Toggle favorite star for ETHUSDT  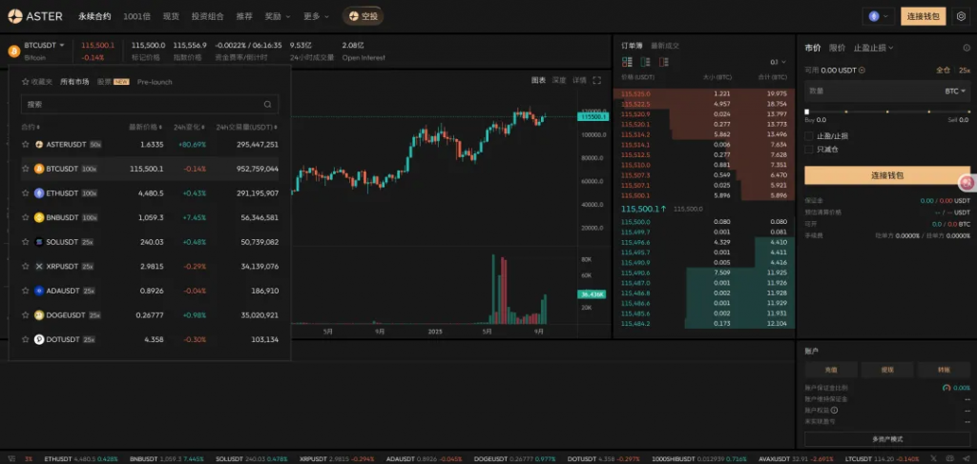26,192
